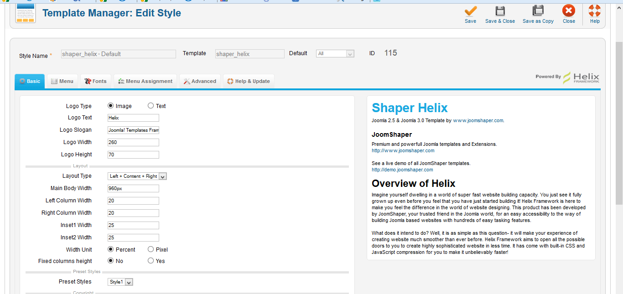Click the Right Column Width field
The height and width of the screenshot is (294, 623).
133,213
